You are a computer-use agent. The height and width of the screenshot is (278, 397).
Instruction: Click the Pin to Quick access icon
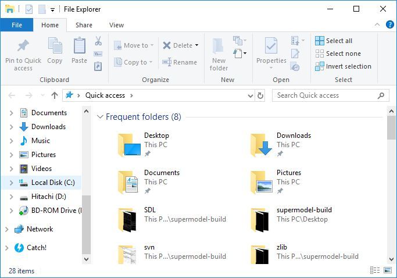[23, 46]
